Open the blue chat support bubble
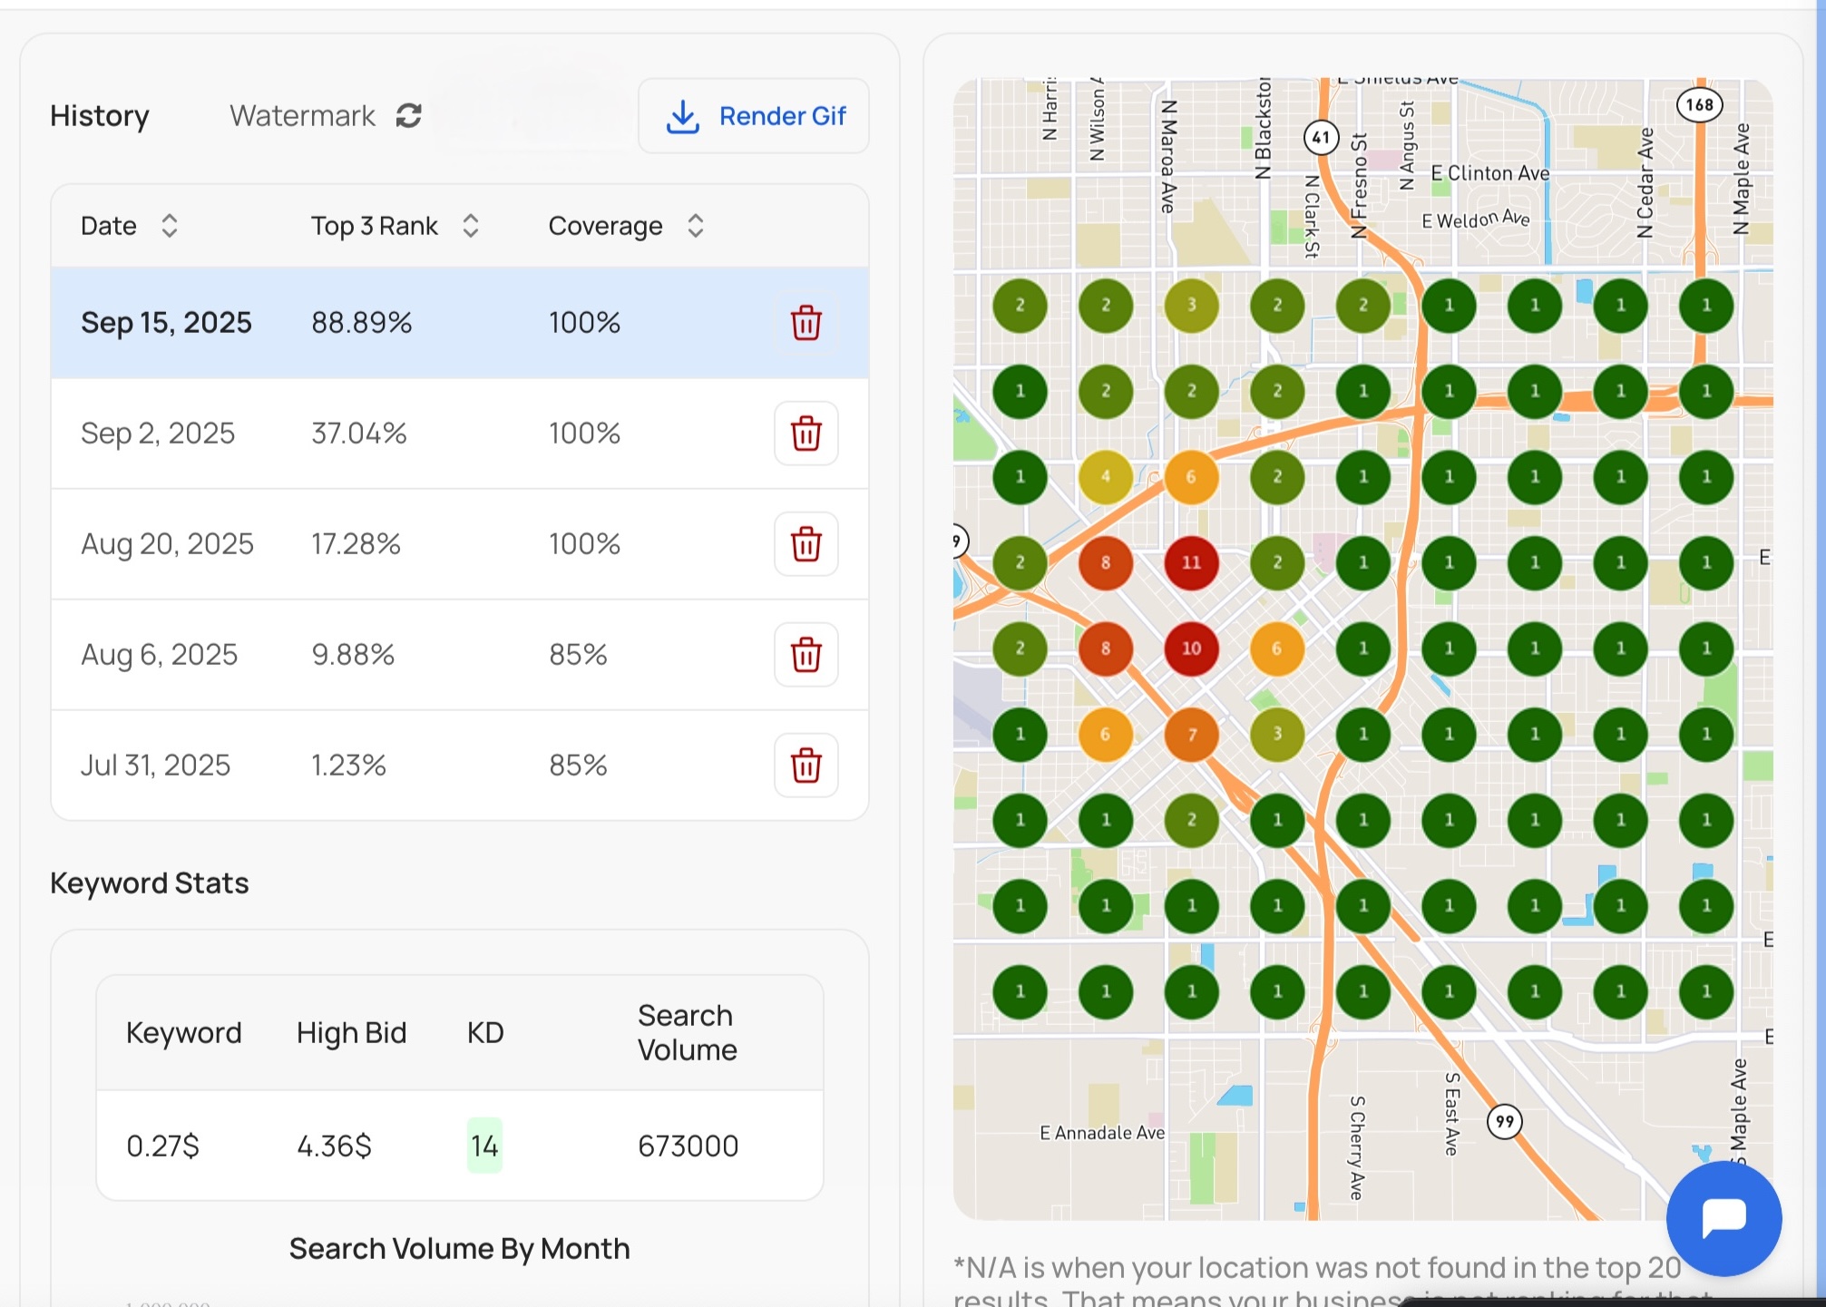The width and height of the screenshot is (1826, 1307). [1723, 1217]
